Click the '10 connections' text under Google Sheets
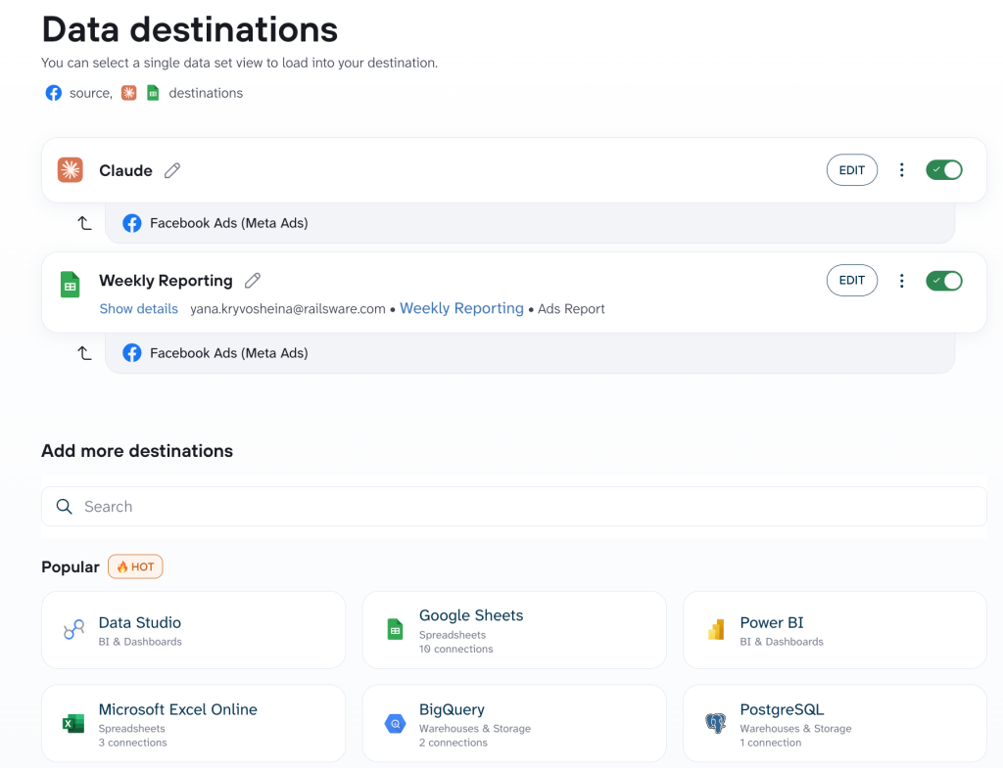 pyautogui.click(x=456, y=650)
